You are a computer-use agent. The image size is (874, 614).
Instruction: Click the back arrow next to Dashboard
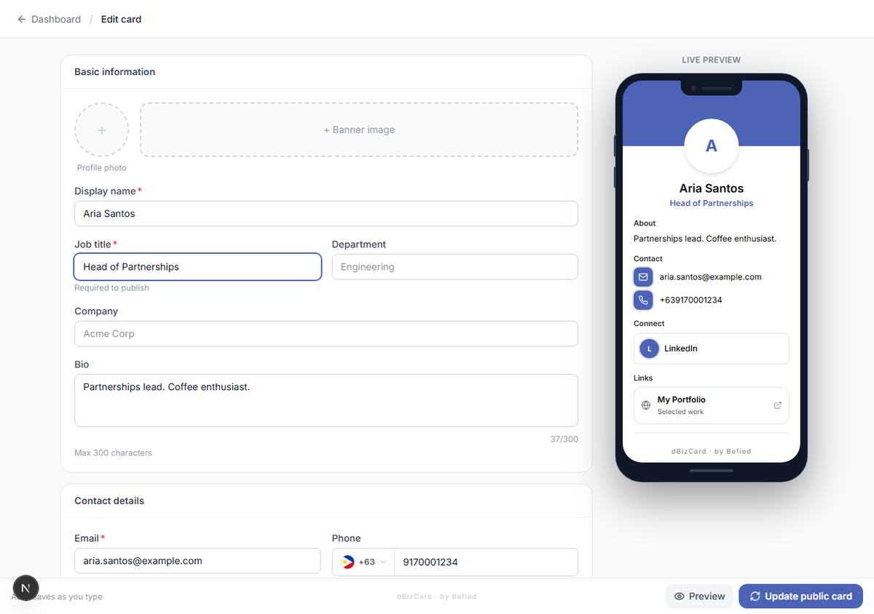point(22,20)
